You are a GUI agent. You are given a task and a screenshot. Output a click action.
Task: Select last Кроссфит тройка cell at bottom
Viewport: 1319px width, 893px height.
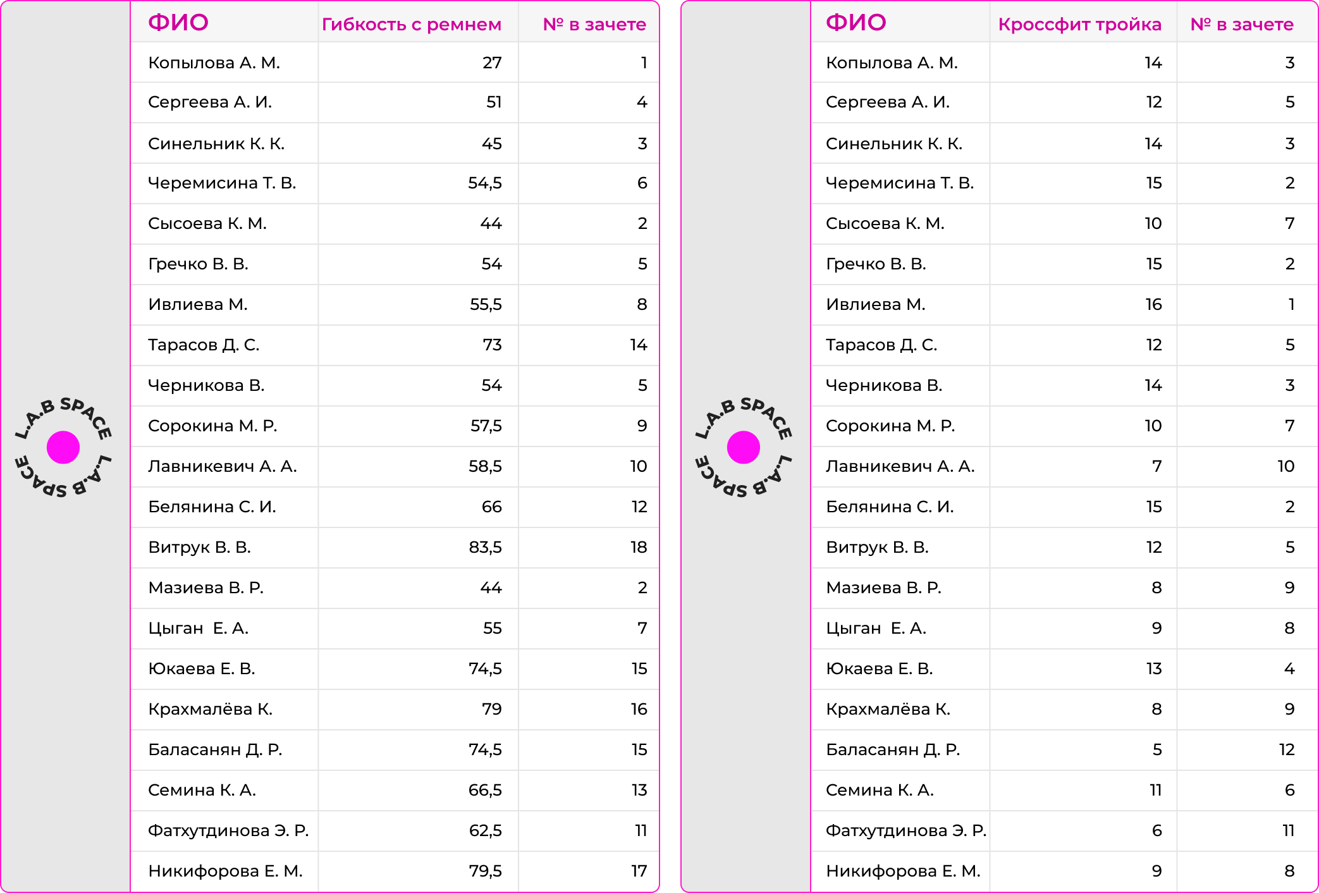pyautogui.click(x=1083, y=871)
